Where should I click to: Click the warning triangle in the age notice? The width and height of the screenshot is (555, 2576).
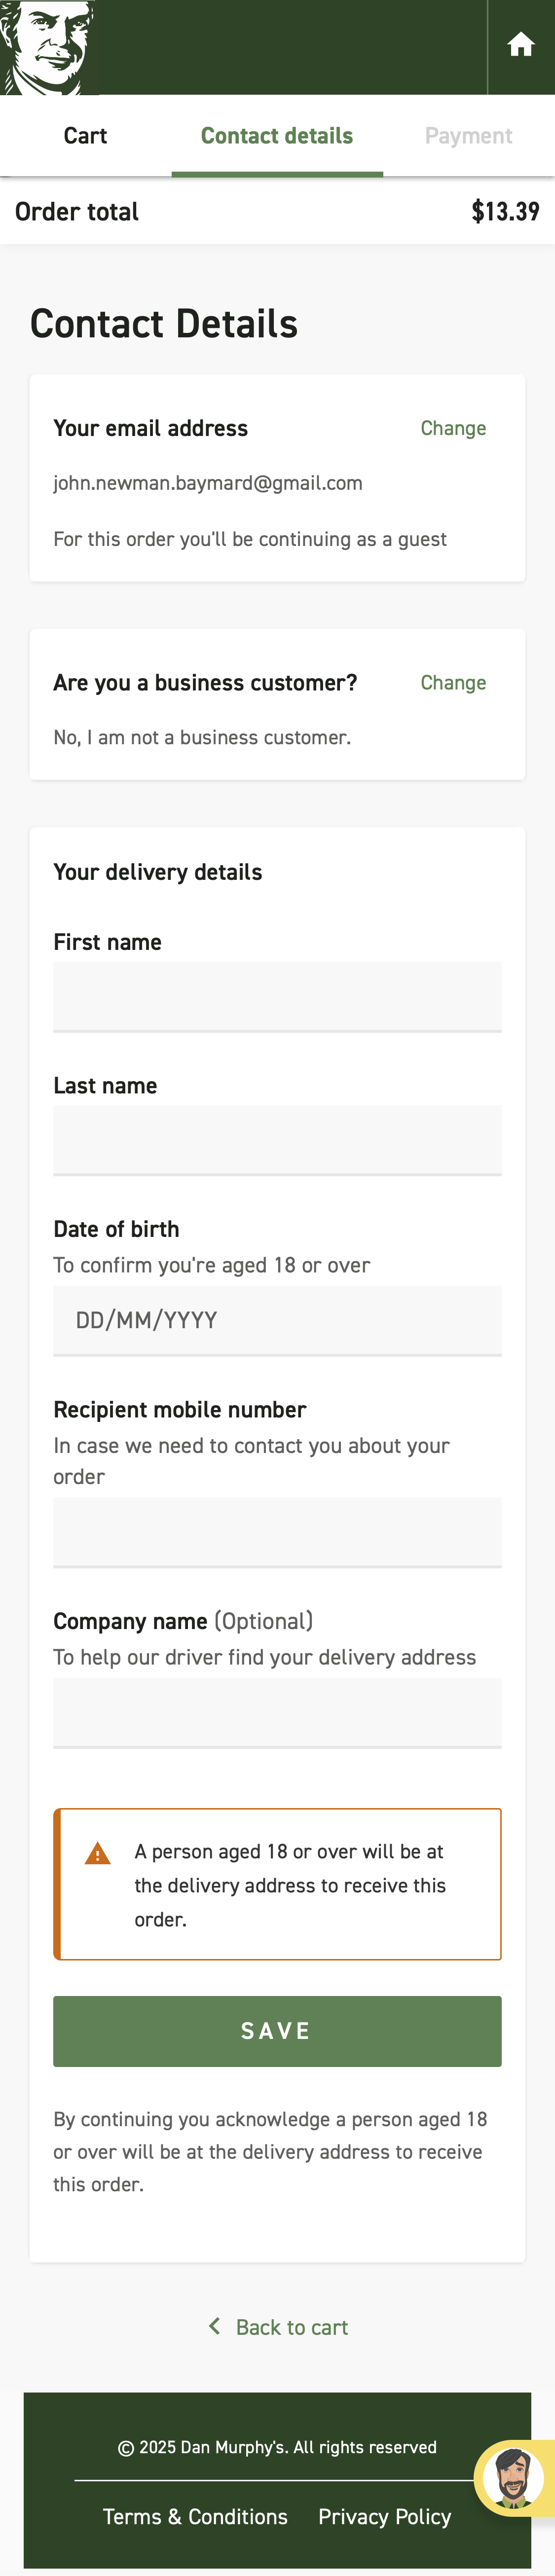click(x=96, y=1853)
